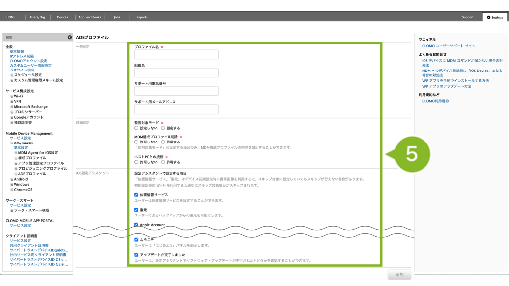Uncheck the 位置情報サービス checkbox
This screenshot has height=286, width=509.
coord(137,195)
